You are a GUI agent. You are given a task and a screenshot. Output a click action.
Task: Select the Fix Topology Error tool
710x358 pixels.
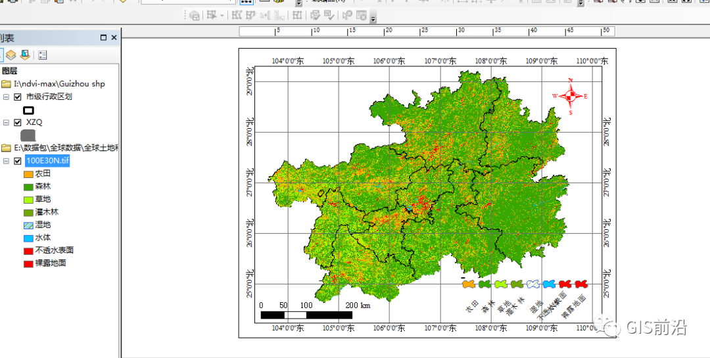click(347, 15)
